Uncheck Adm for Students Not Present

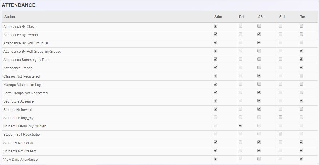[216, 151]
